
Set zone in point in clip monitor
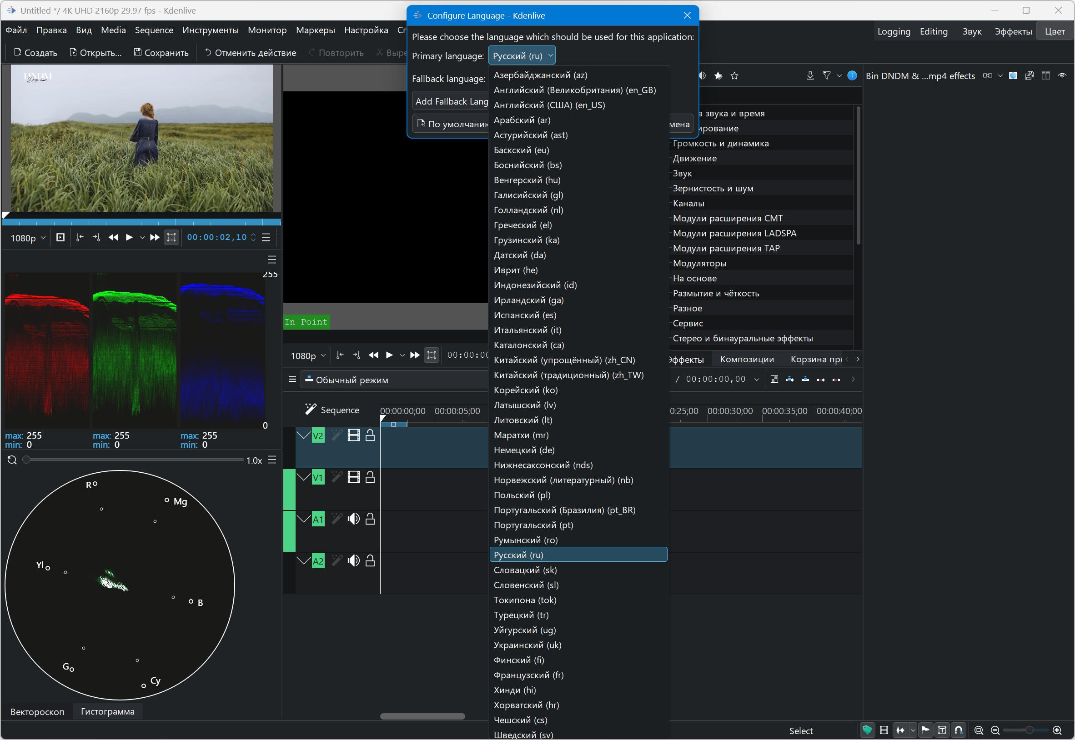80,237
